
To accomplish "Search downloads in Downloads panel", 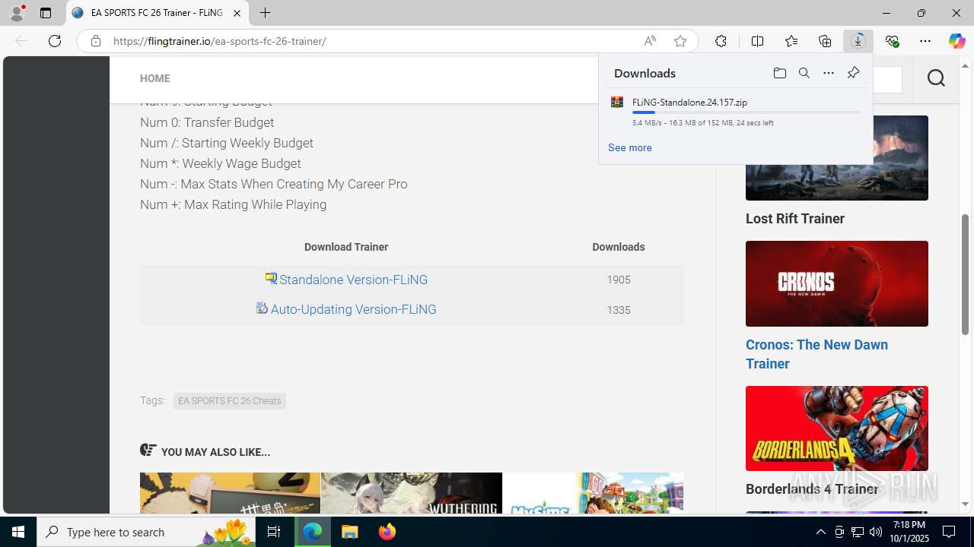I will coord(804,73).
